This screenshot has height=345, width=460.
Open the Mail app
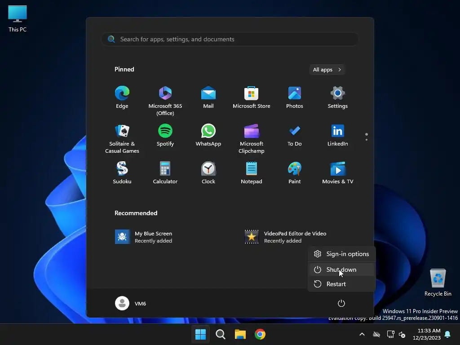(208, 98)
